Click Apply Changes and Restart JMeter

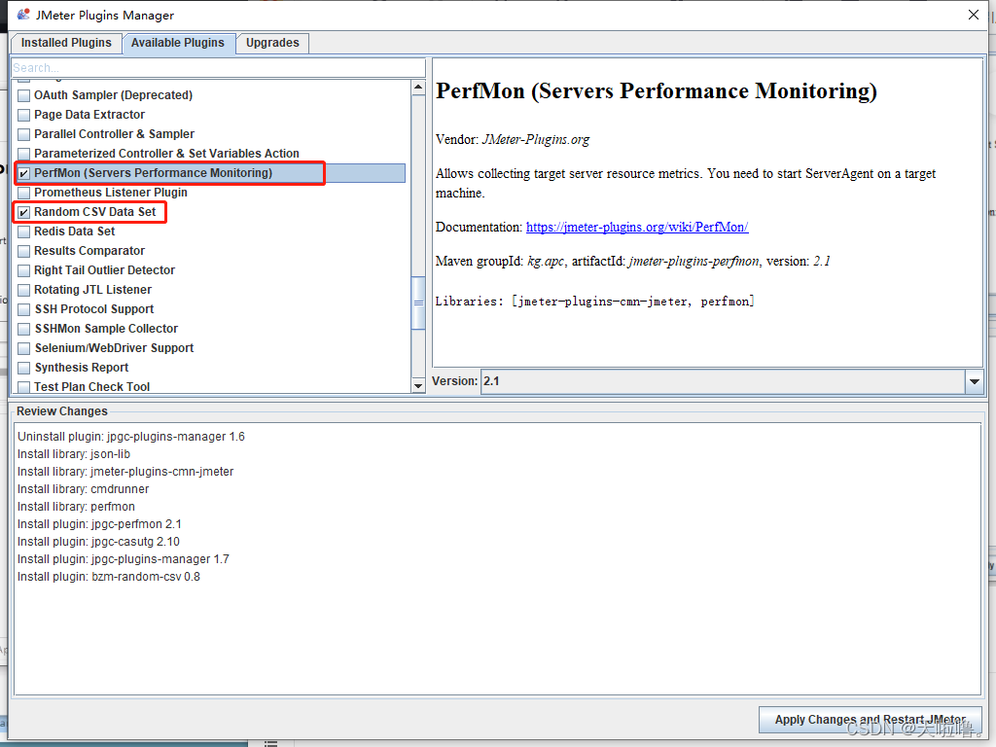[x=871, y=720]
